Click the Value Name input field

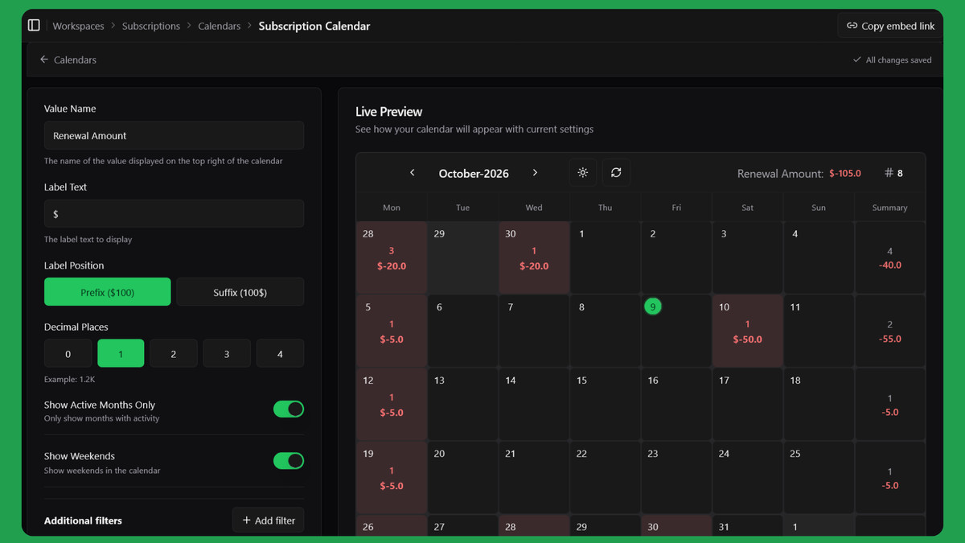(x=174, y=135)
